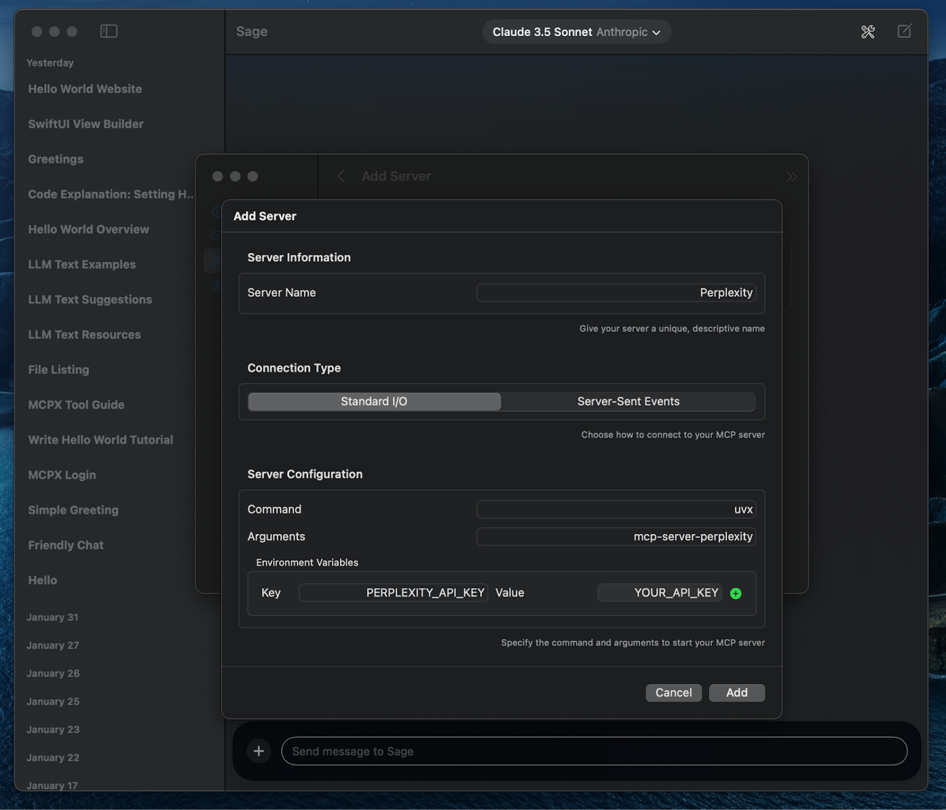
Task: Go back using chevron beside Add Server title
Action: [x=341, y=176]
